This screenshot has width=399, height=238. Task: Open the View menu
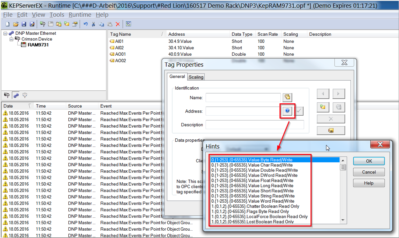39,15
